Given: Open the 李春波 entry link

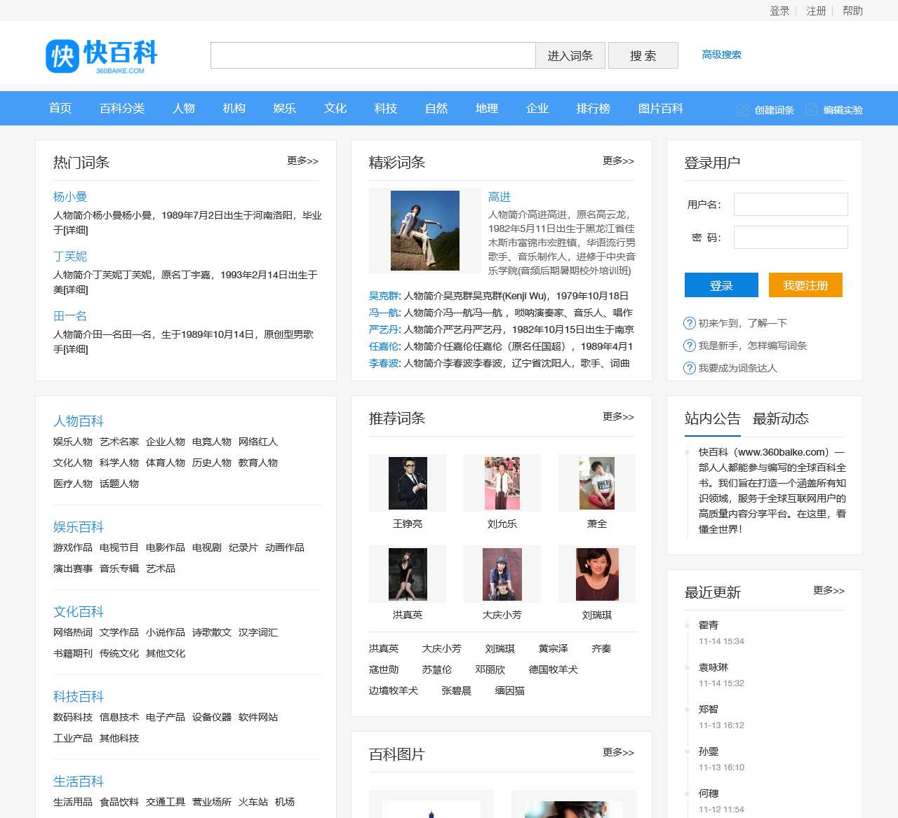Looking at the screenshot, I should click(384, 363).
